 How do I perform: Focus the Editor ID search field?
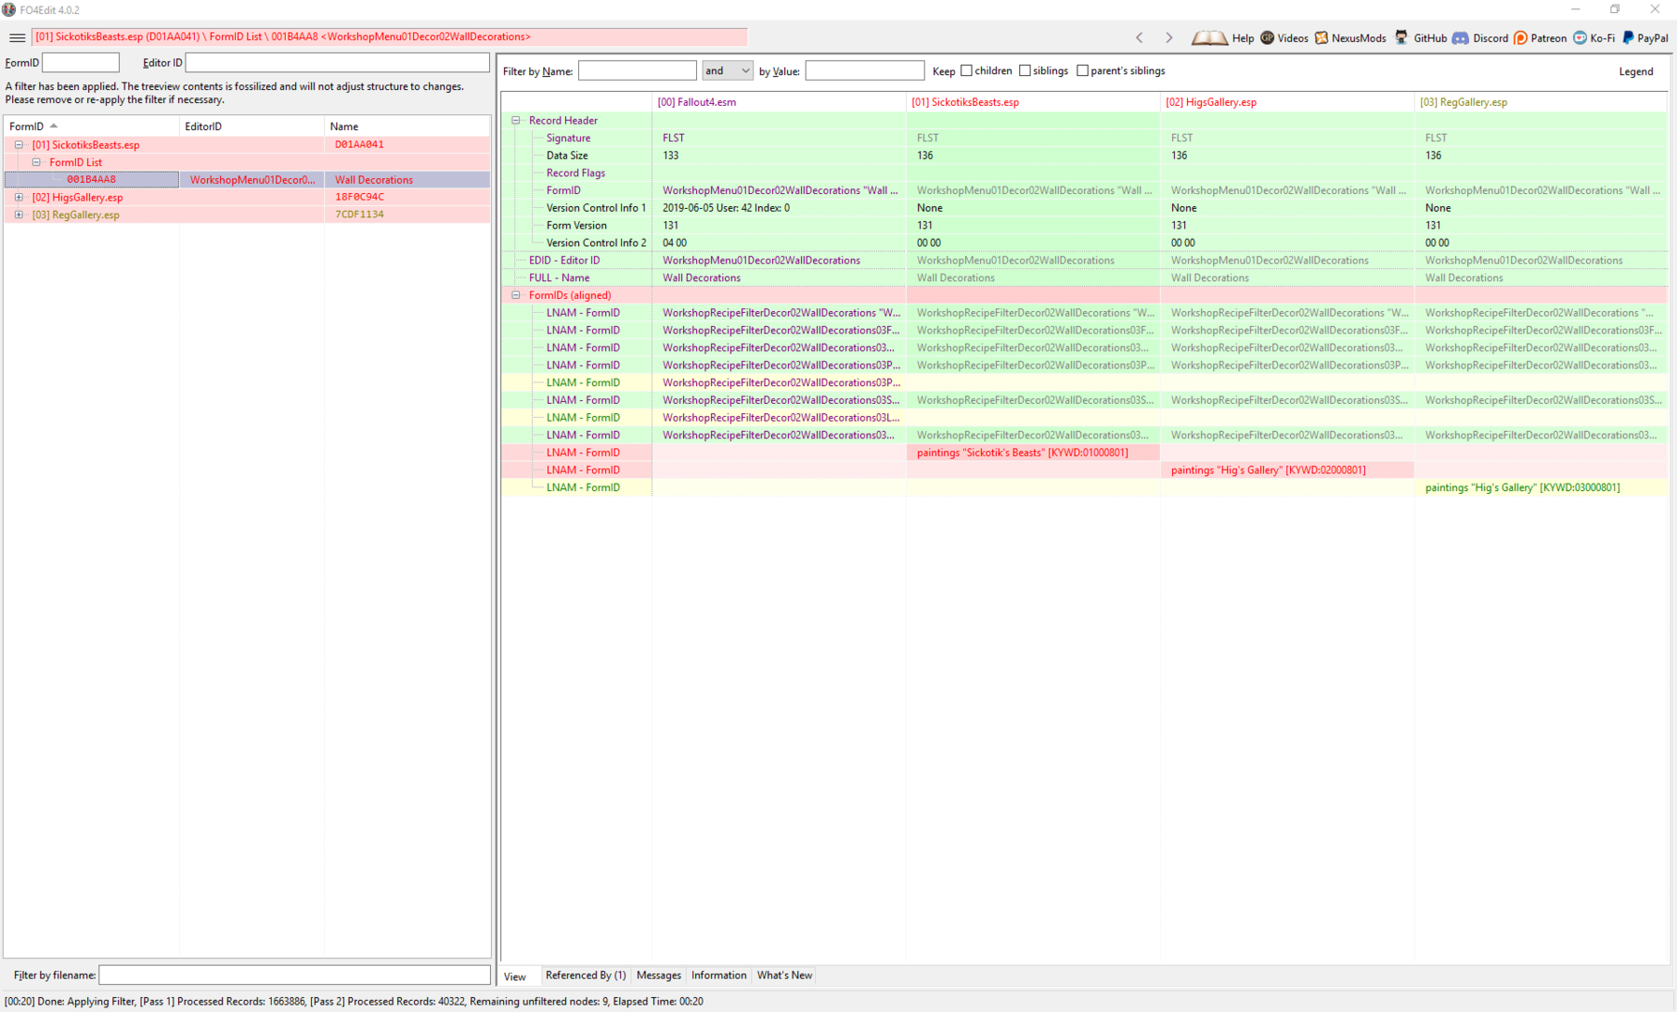(337, 63)
